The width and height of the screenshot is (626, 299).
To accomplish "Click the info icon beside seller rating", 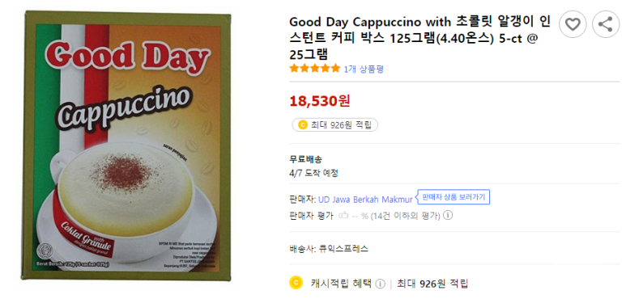I will [x=448, y=216].
